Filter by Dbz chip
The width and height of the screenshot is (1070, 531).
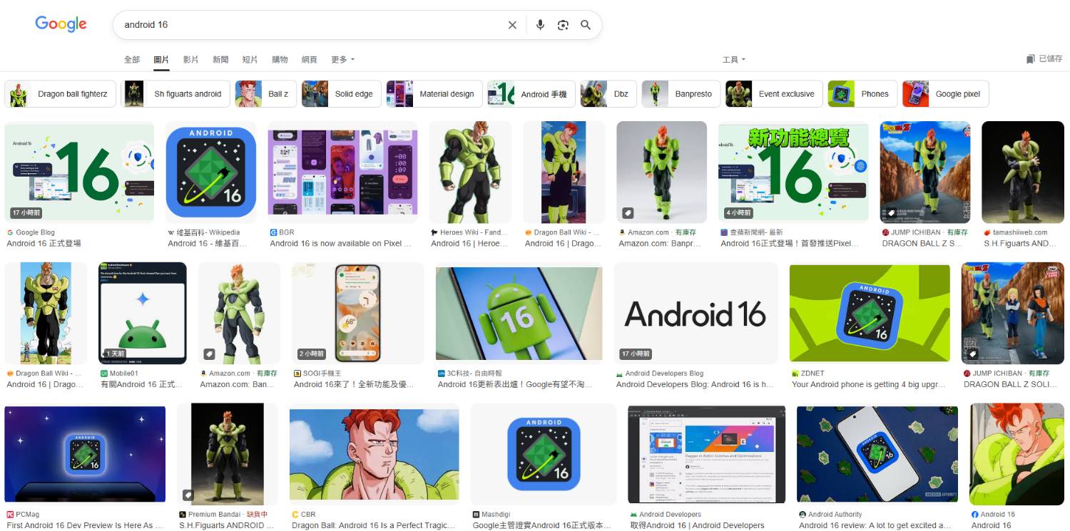[x=608, y=94]
